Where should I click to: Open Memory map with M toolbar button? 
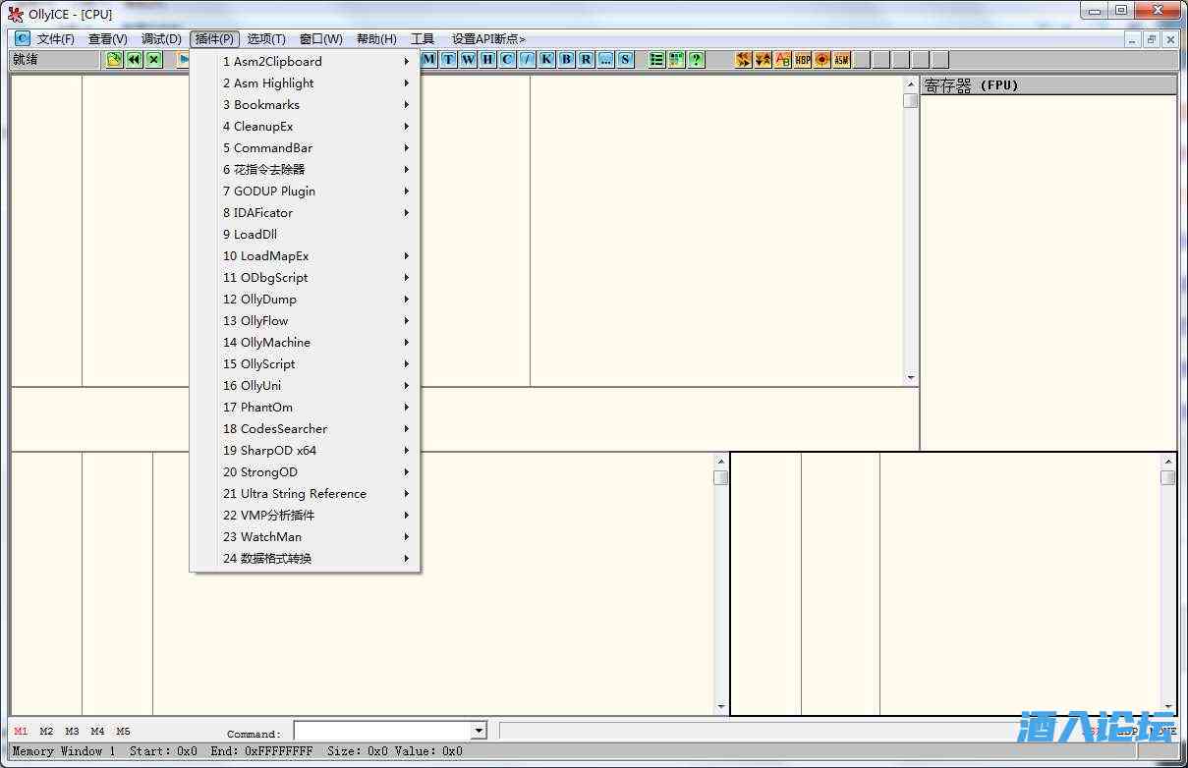pos(428,60)
